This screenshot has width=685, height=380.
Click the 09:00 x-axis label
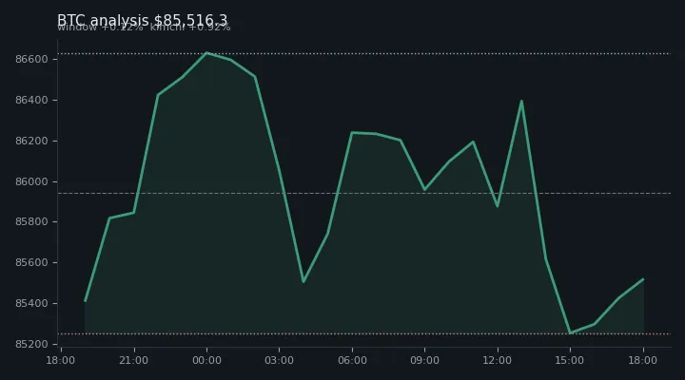pyautogui.click(x=424, y=360)
